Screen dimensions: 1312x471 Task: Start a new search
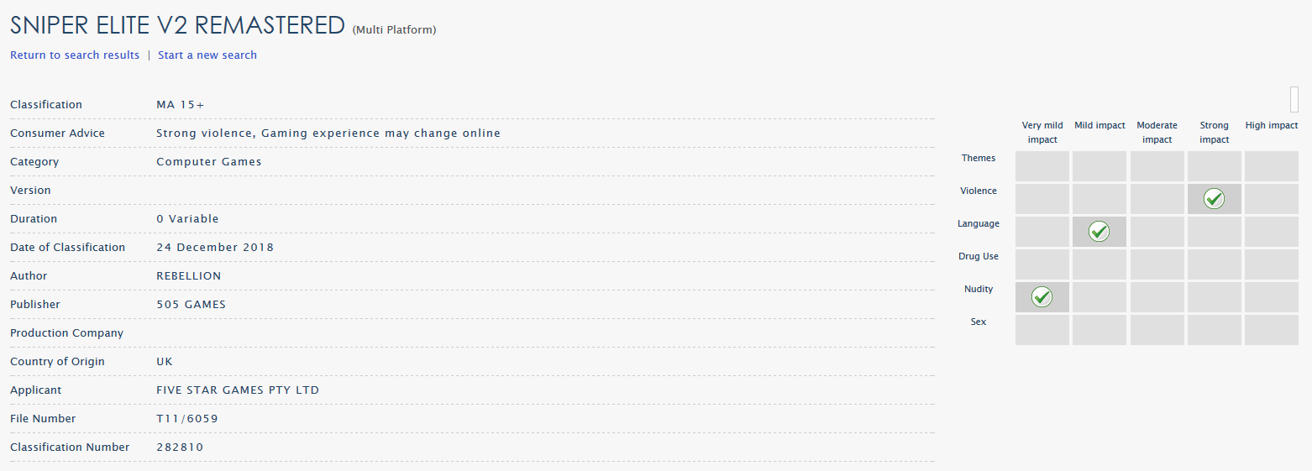(x=207, y=55)
